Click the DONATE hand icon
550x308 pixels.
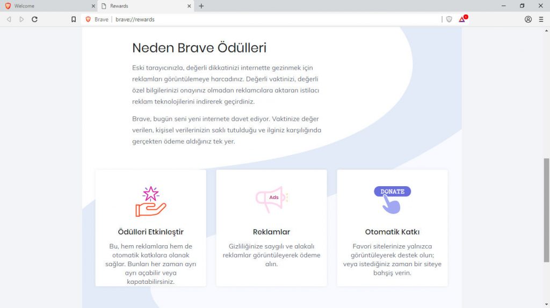[392, 200]
